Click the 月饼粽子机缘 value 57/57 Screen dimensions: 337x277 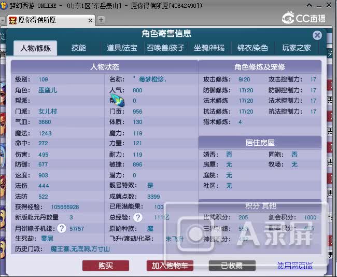(x=77, y=229)
